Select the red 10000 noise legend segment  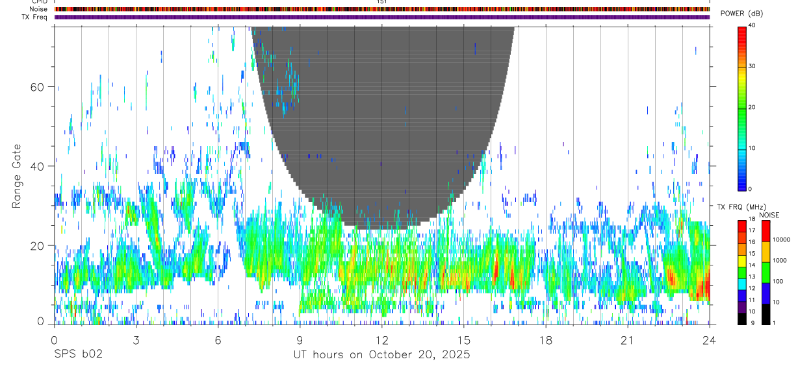pyautogui.click(x=766, y=231)
